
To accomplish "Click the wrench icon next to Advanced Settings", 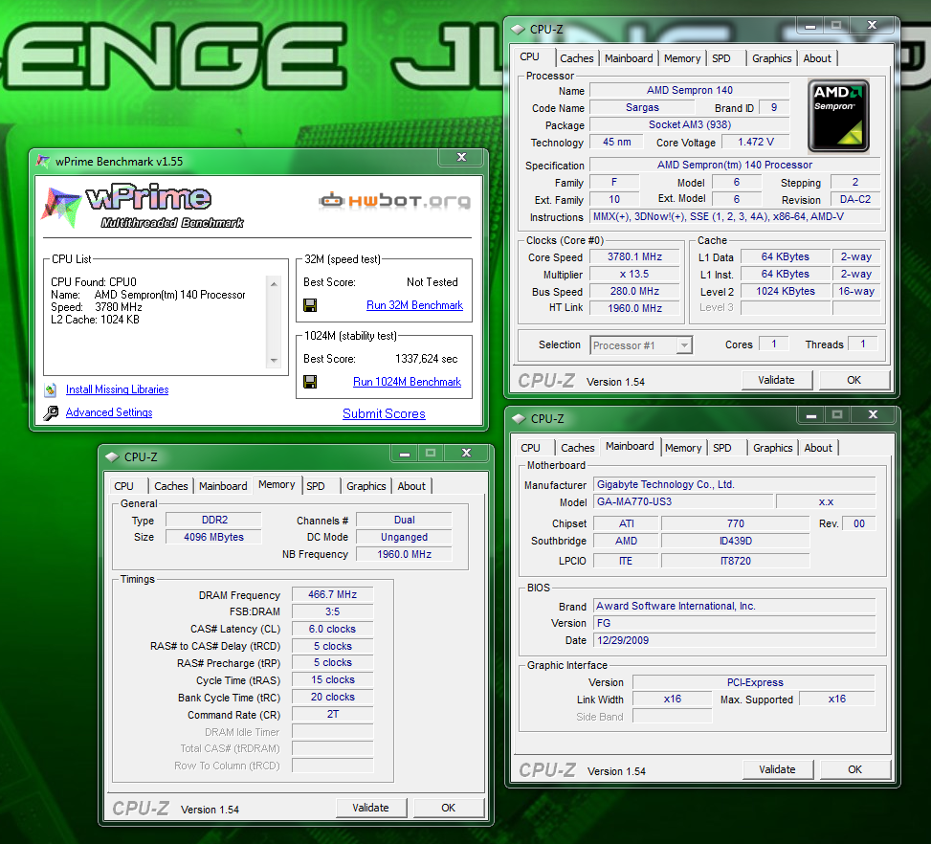I will pos(51,412).
